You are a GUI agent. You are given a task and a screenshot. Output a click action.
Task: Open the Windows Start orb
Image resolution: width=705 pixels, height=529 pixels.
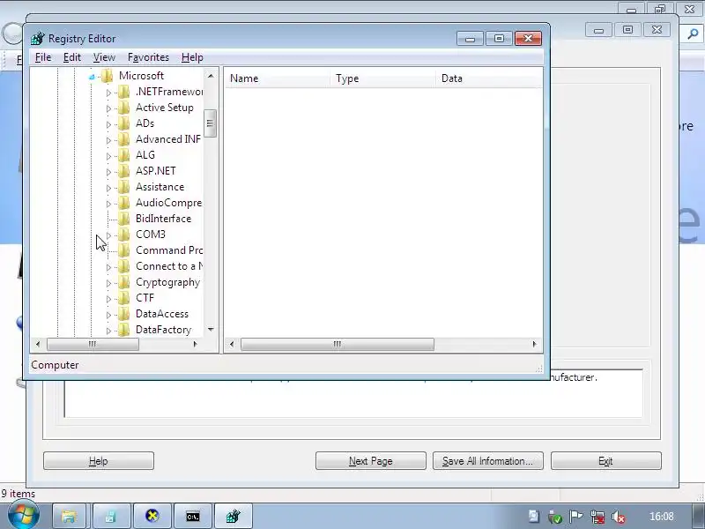click(23, 516)
